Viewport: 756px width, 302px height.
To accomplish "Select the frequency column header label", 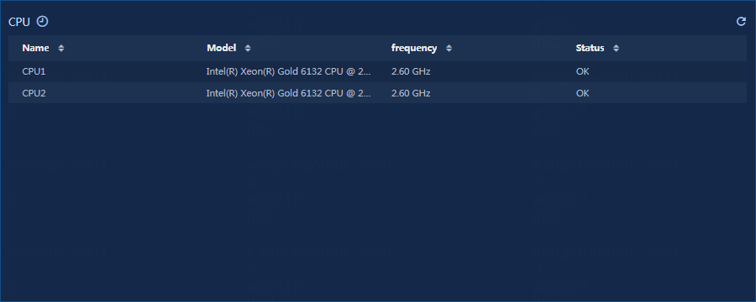I will [414, 48].
